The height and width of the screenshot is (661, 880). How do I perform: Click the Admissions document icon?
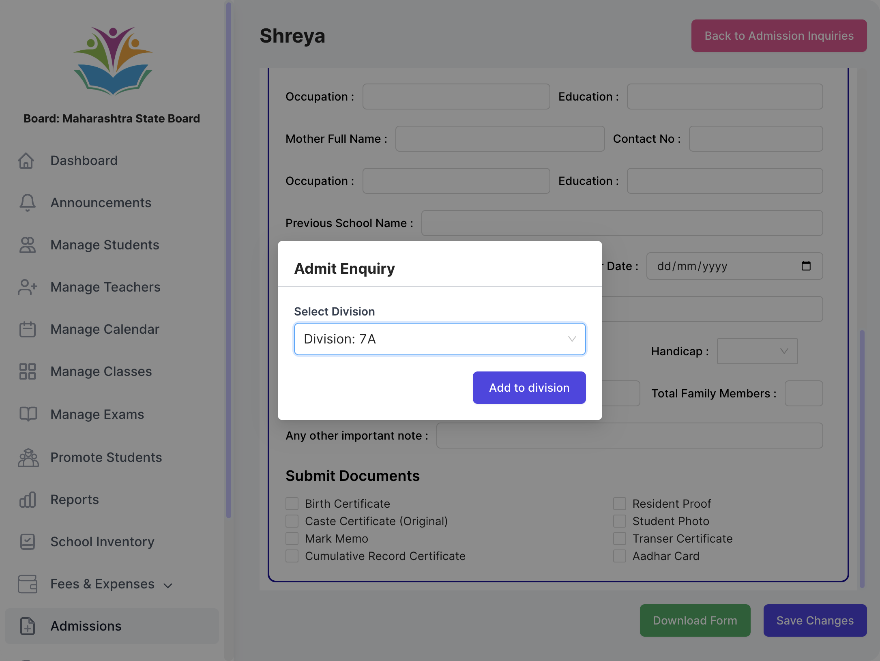(x=28, y=626)
